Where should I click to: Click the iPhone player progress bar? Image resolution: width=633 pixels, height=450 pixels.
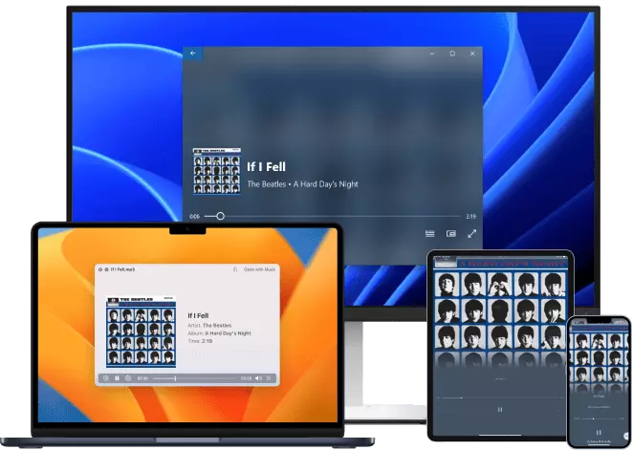click(599, 418)
